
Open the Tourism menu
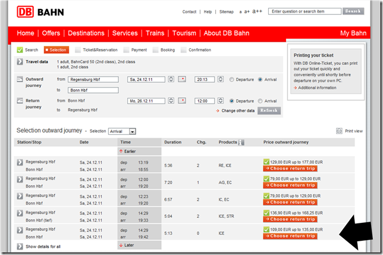point(184,33)
